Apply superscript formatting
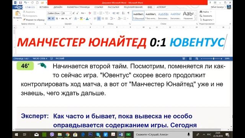 click(70, 18)
